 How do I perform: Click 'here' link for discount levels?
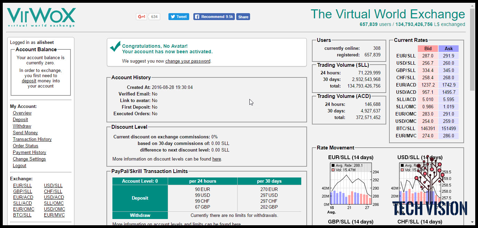click(217, 159)
